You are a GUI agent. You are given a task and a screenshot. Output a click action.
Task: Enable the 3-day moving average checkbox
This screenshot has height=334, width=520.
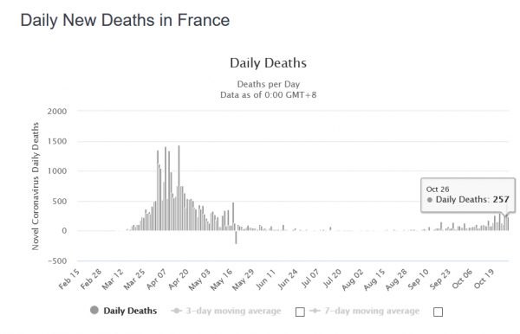(x=300, y=312)
